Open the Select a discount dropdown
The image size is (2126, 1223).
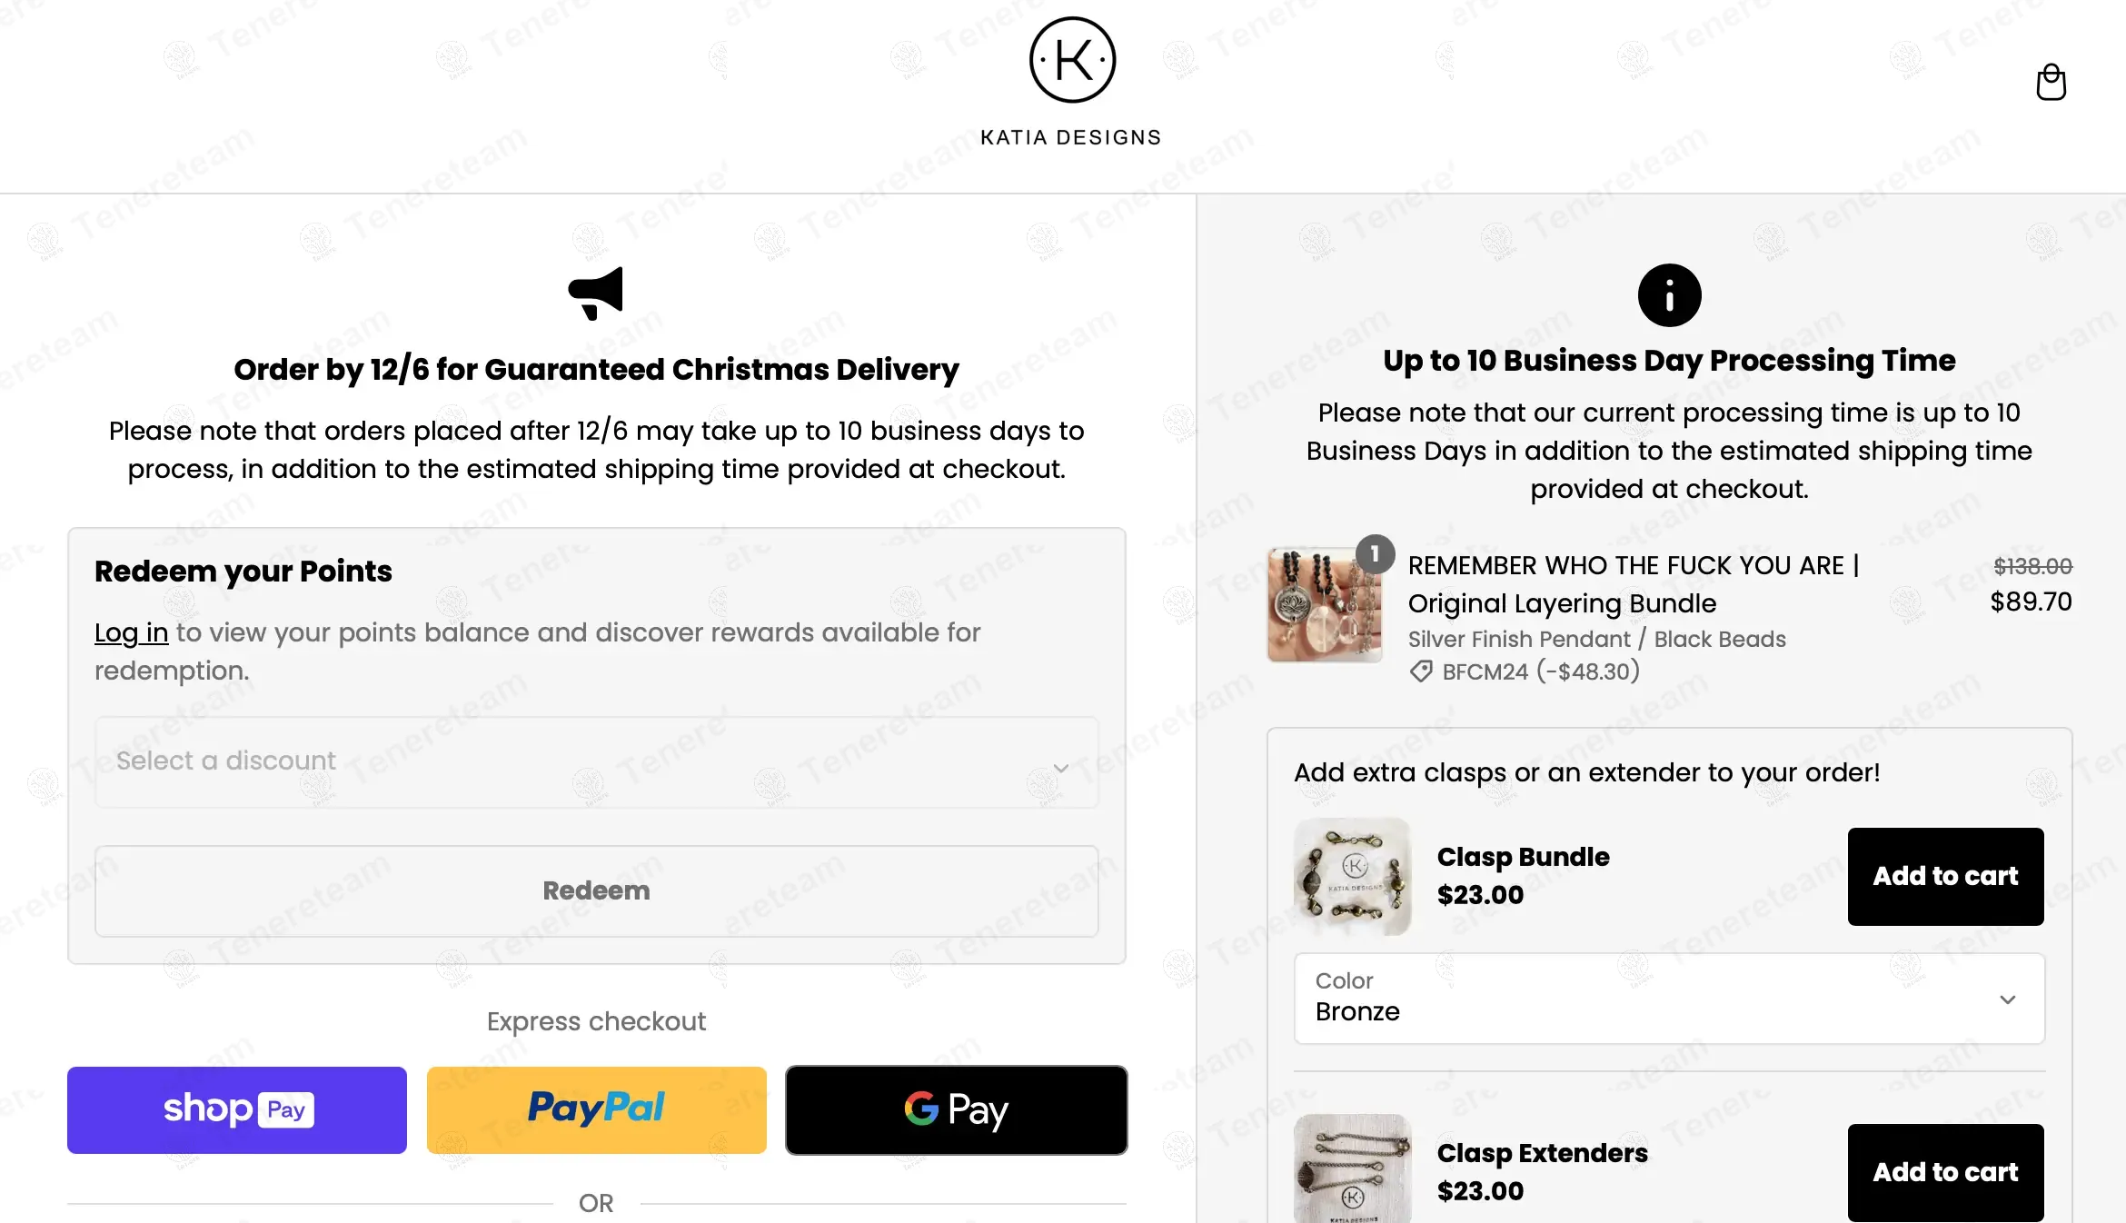tap(581, 761)
